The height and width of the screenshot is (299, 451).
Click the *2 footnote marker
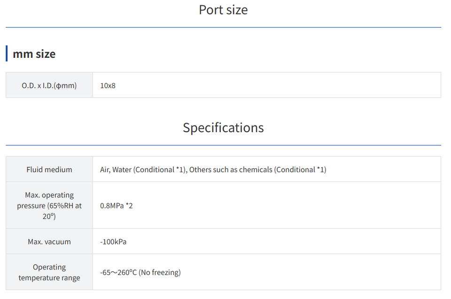(129, 205)
